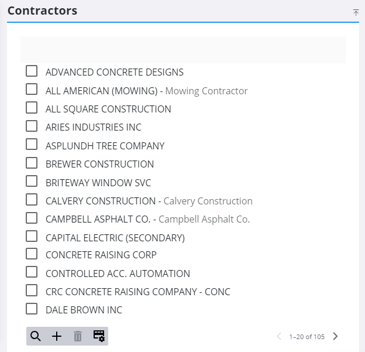This screenshot has height=352, width=365.
Task: Check the CALVERY CONSTRUCTION checkbox
Action: pos(32,199)
